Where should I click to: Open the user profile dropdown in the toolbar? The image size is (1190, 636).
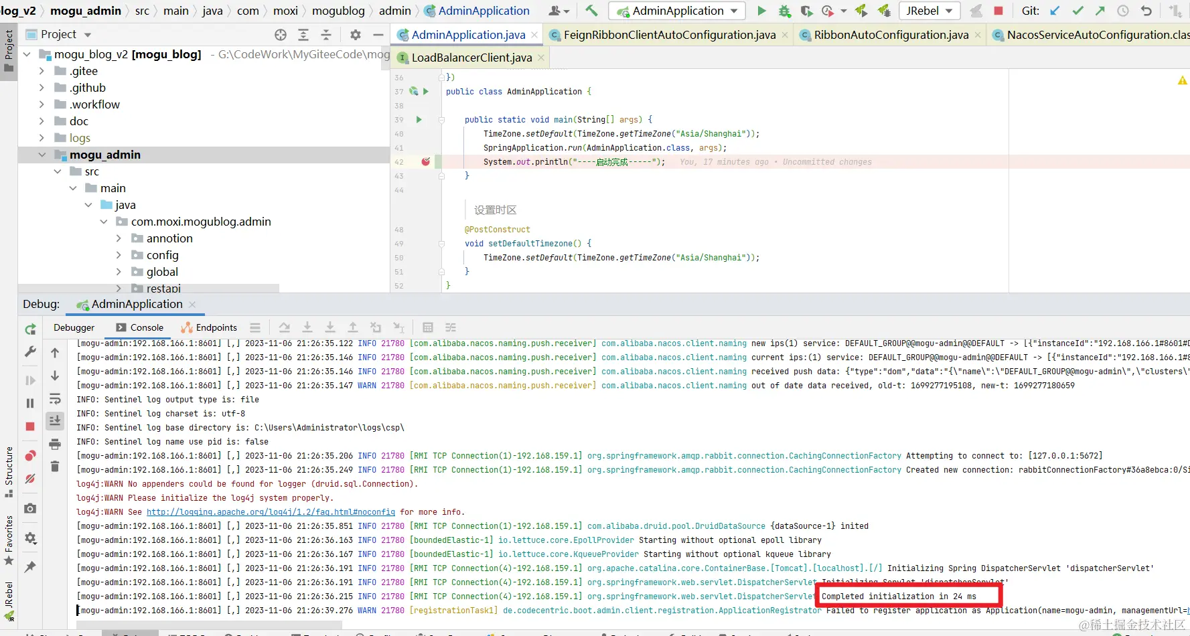coord(559,11)
